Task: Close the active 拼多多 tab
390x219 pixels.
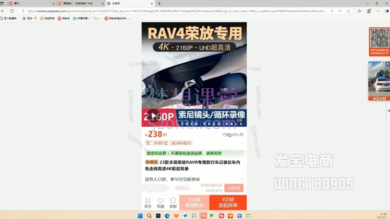Action: point(152,4)
